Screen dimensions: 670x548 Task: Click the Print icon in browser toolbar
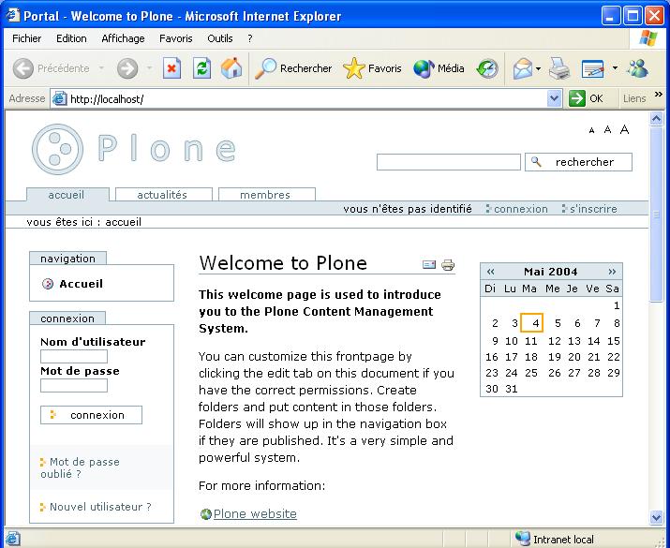pyautogui.click(x=559, y=68)
